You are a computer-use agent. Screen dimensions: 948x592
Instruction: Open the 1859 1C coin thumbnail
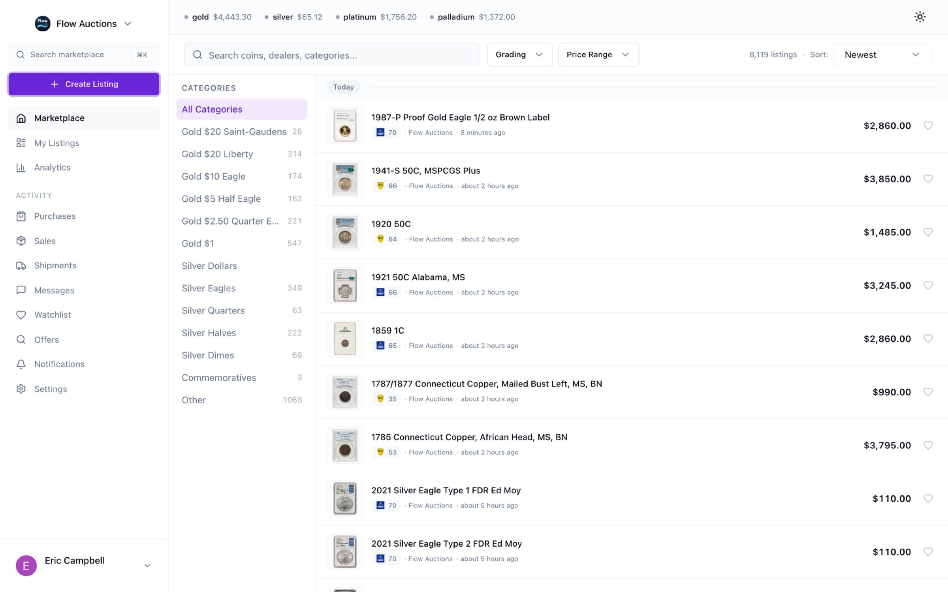pyautogui.click(x=345, y=339)
